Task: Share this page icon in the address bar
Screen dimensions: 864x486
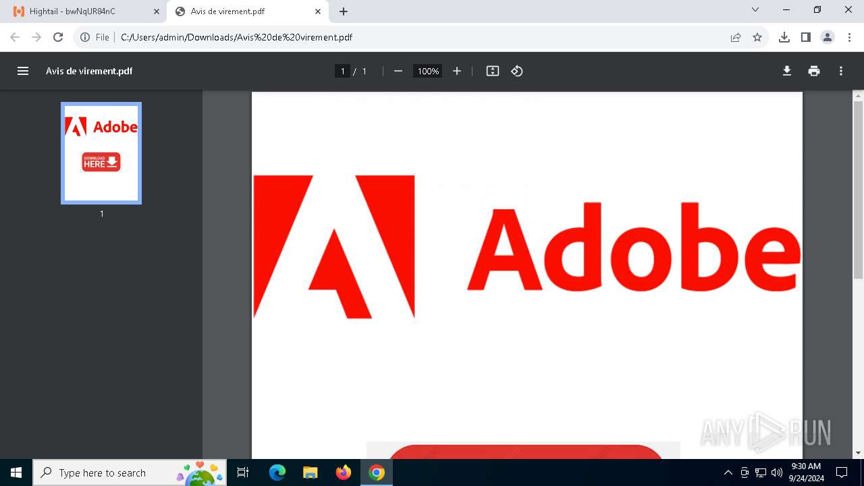Action: pyautogui.click(x=736, y=37)
